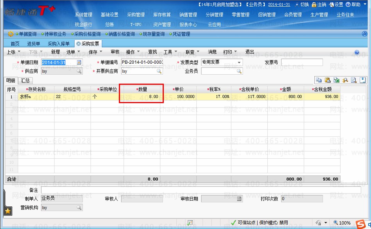Open the 待审核业务 shortcut link
Viewport: 371px width, 229px height.
[56, 34]
